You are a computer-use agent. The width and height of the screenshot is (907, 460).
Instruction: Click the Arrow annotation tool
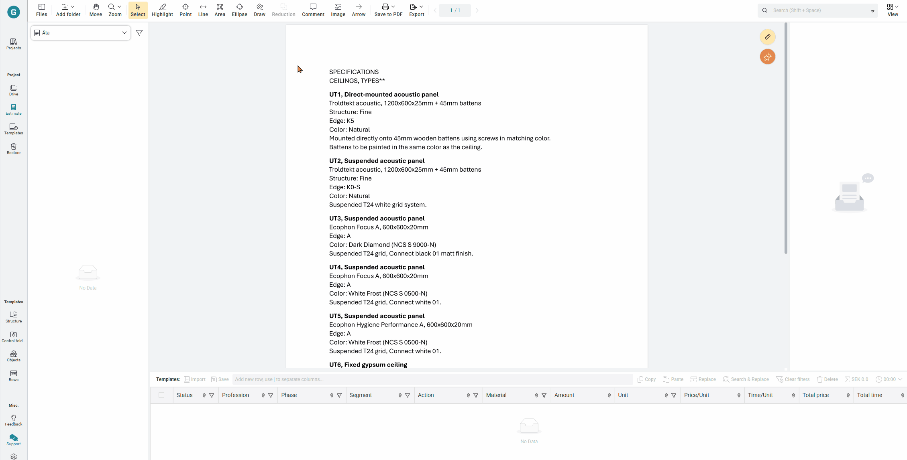(359, 10)
